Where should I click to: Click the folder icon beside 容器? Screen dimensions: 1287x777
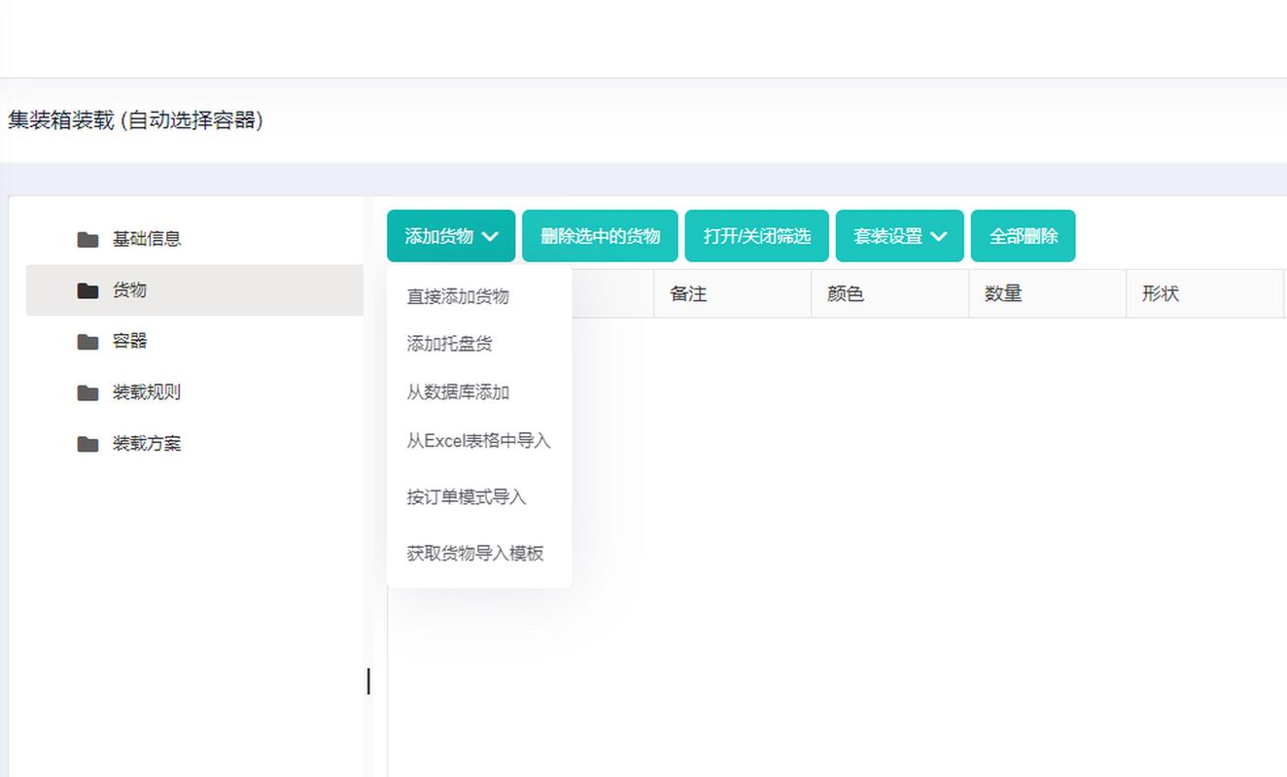tap(87, 341)
